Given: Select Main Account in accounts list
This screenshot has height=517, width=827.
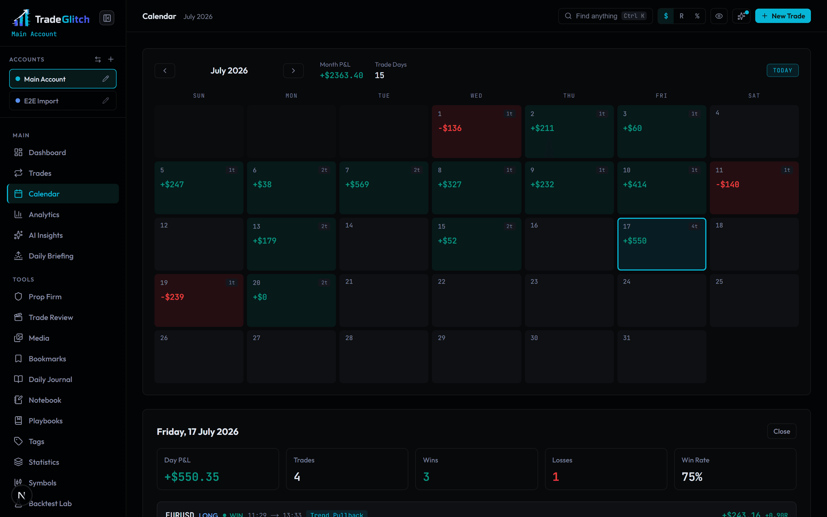Looking at the screenshot, I should (63, 79).
